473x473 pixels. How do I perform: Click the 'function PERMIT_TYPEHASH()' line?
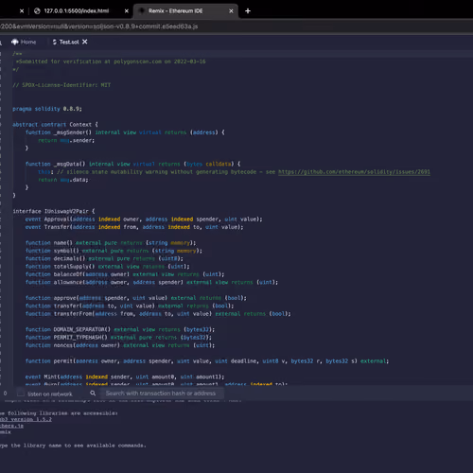[118, 338]
